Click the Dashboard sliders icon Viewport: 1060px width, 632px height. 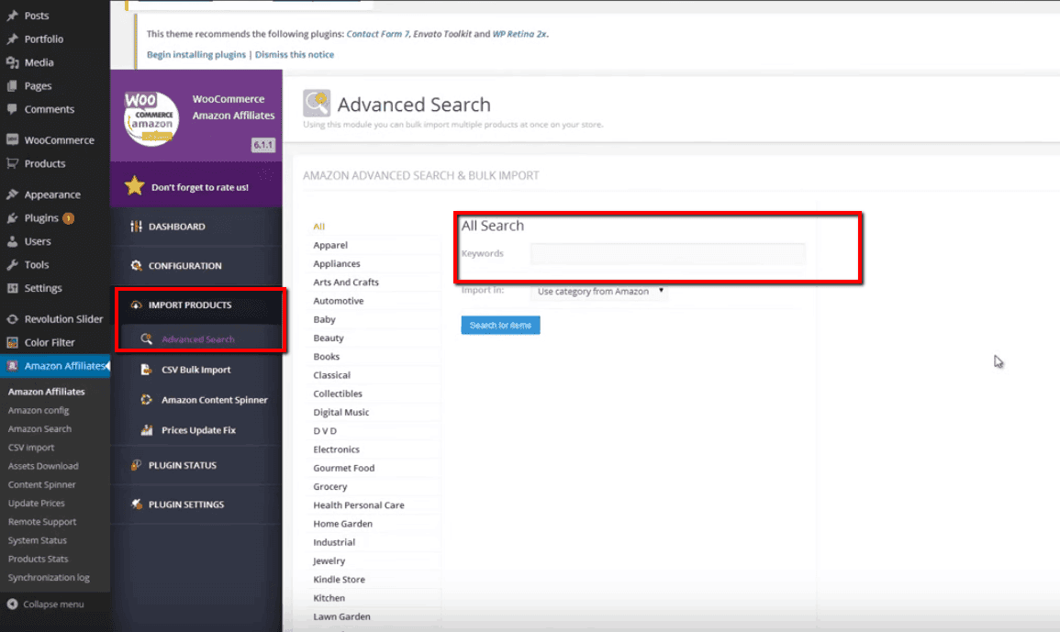point(136,227)
